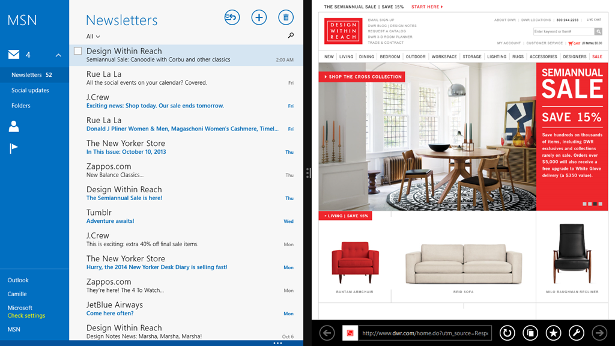Expand the All filter dropdown
This screenshot has width=615, height=346.
[93, 37]
